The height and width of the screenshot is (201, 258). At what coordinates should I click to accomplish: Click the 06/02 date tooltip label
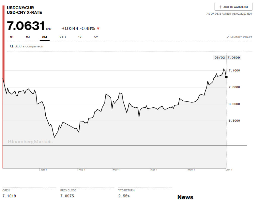coord(219,58)
